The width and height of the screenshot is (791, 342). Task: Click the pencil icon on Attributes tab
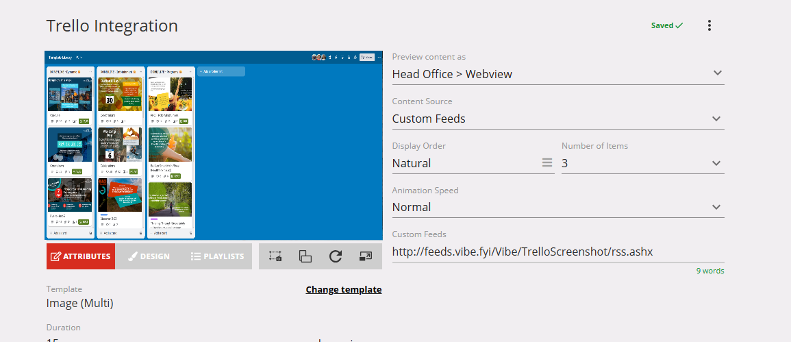coord(55,256)
